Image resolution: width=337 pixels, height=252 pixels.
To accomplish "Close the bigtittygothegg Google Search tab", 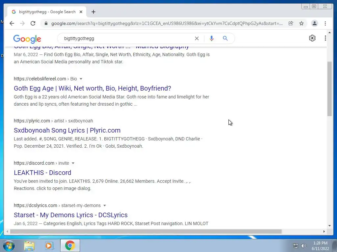I will [81, 12].
